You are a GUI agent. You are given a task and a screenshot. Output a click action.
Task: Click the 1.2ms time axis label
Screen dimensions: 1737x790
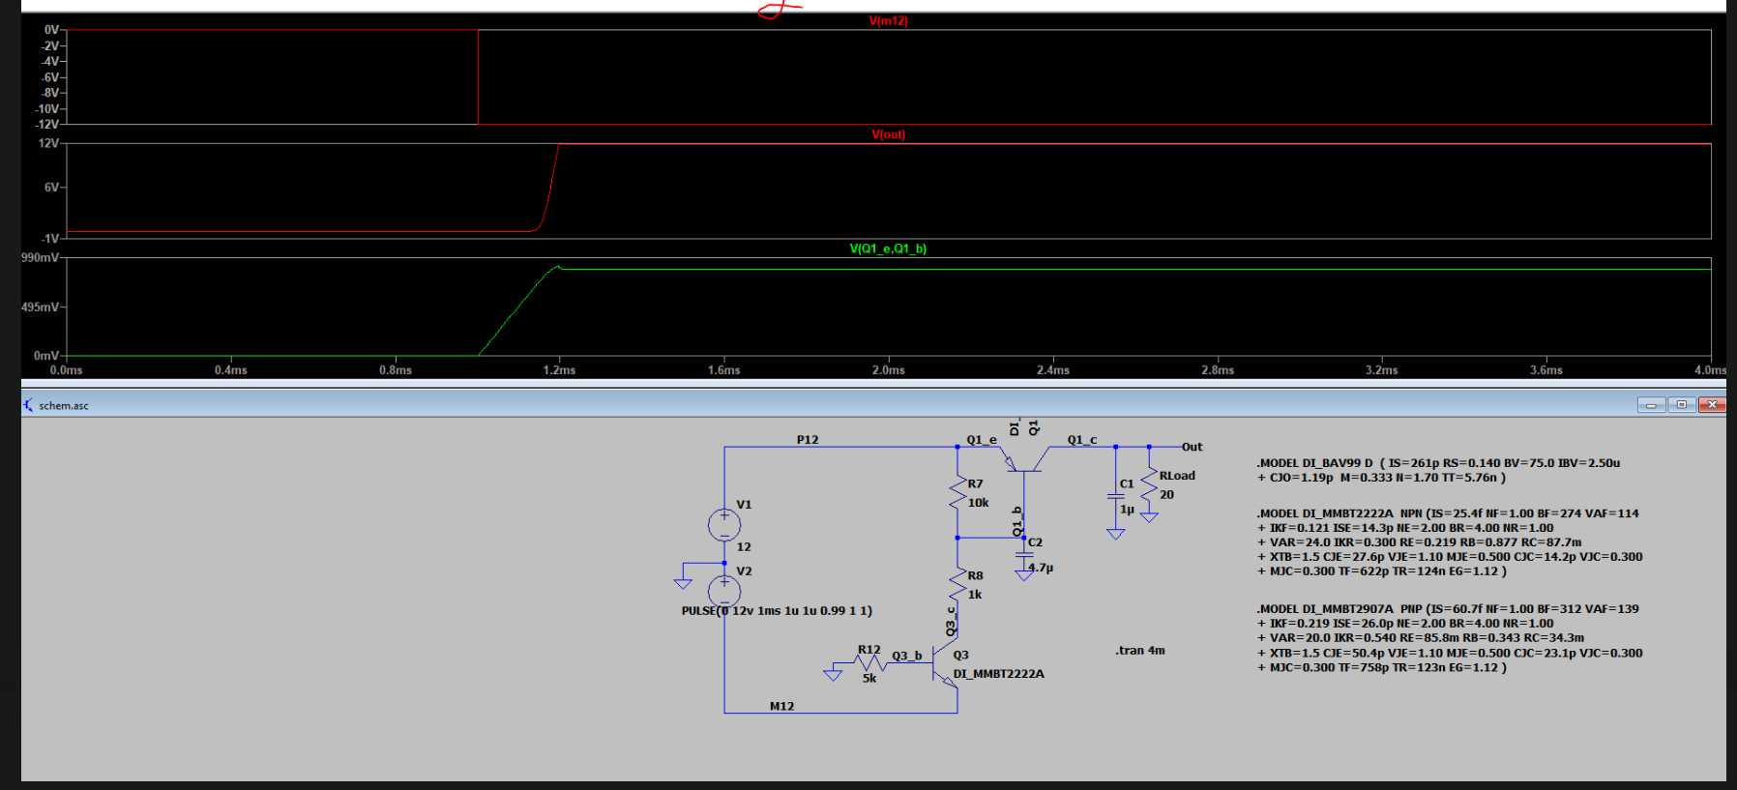559,370
